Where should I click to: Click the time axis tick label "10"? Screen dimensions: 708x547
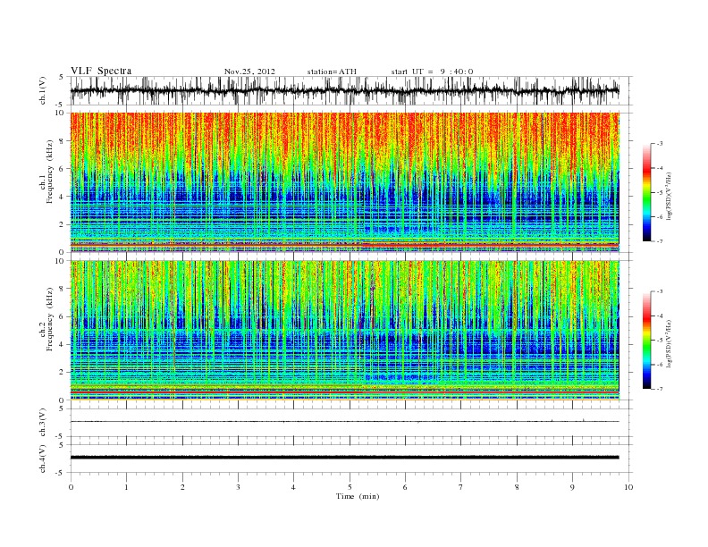point(628,487)
